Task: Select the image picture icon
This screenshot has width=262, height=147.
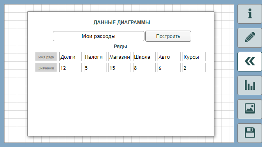Action: click(x=250, y=109)
